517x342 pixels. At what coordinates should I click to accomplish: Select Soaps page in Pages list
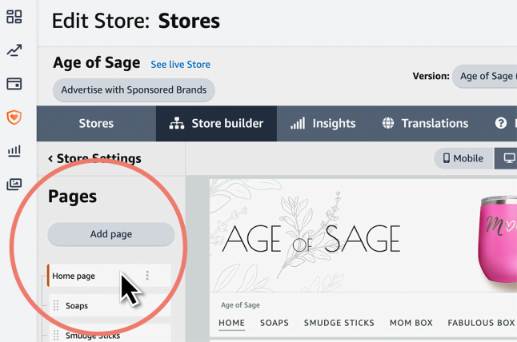point(110,305)
